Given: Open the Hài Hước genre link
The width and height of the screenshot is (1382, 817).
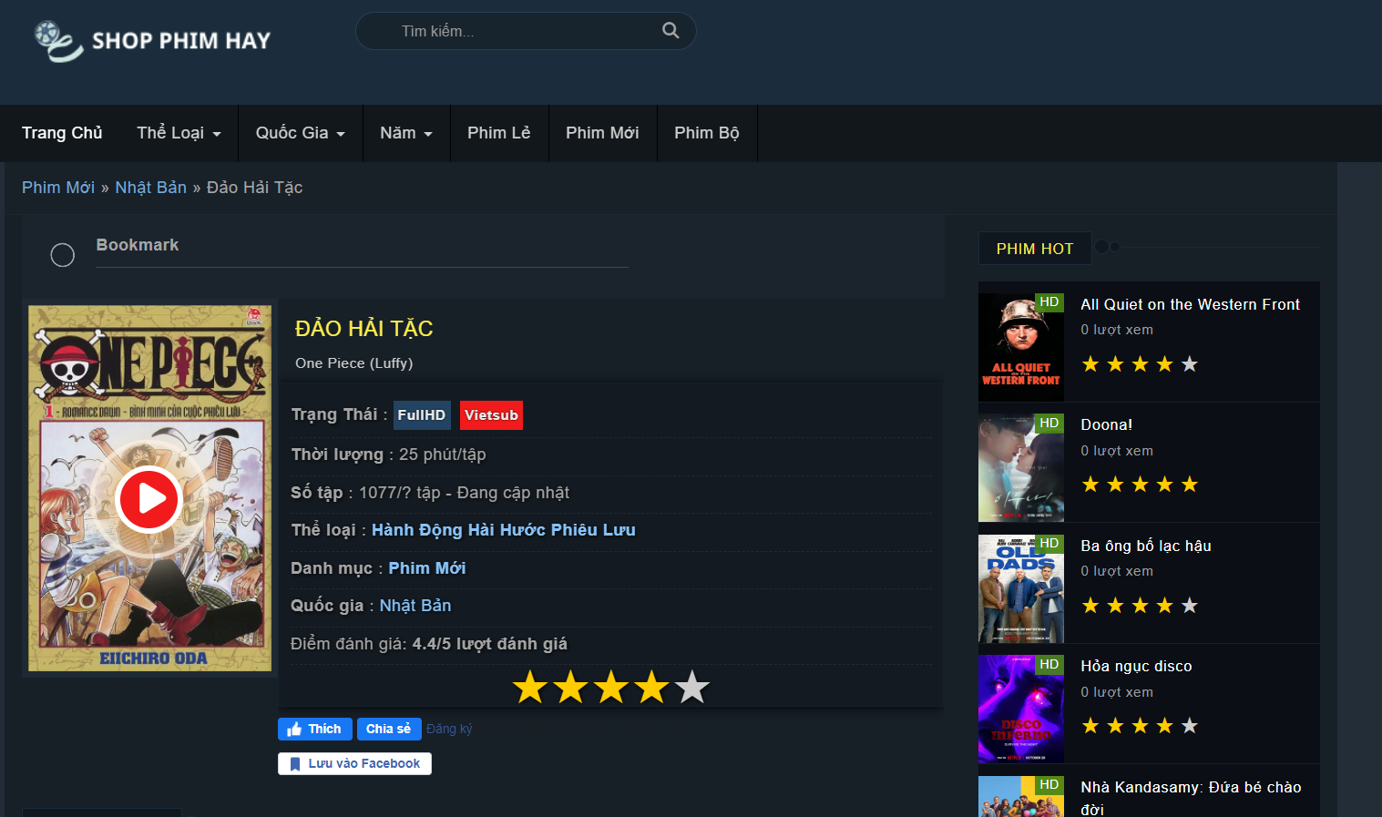Looking at the screenshot, I should pyautogui.click(x=507, y=530).
